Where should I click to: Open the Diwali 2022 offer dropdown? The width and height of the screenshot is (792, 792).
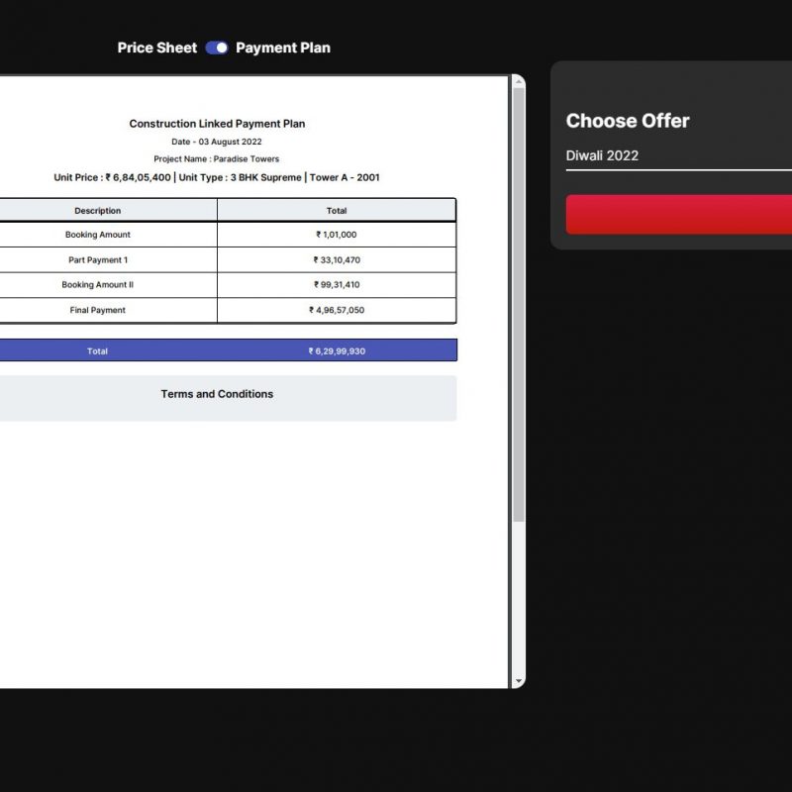[x=678, y=156]
